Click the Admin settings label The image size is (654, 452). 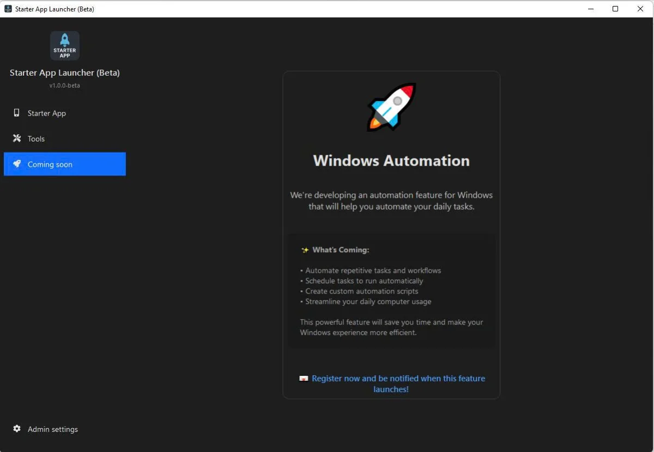tap(53, 429)
